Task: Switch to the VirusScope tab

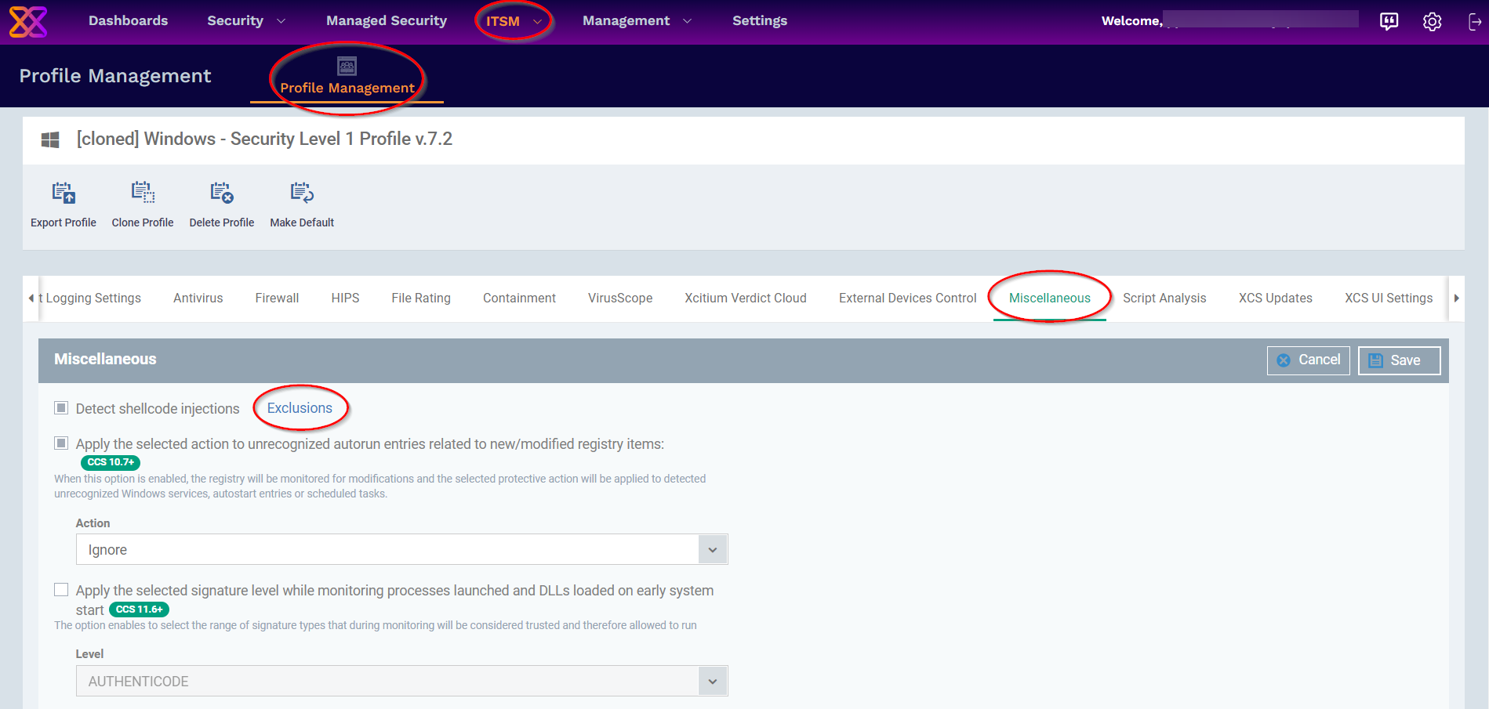Action: (620, 298)
